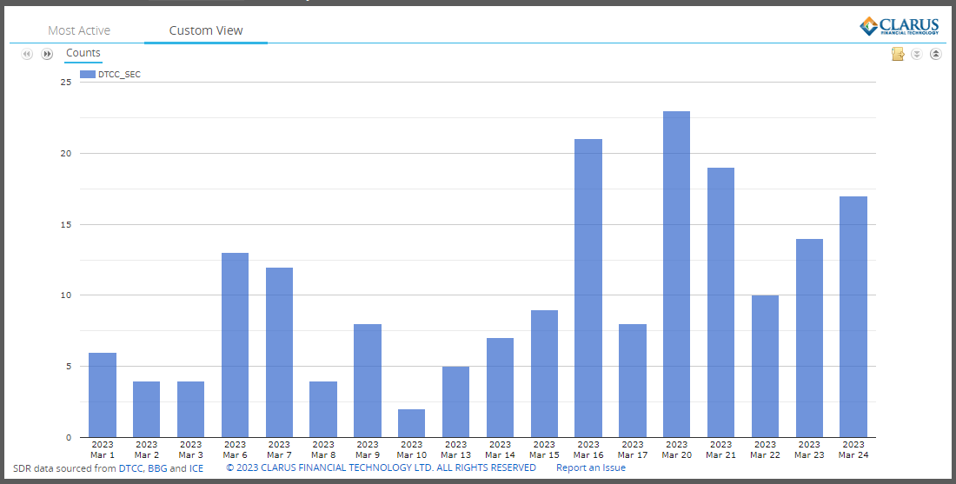
Task: Click the Clarus Financial Technology logo
Action: pos(900,26)
